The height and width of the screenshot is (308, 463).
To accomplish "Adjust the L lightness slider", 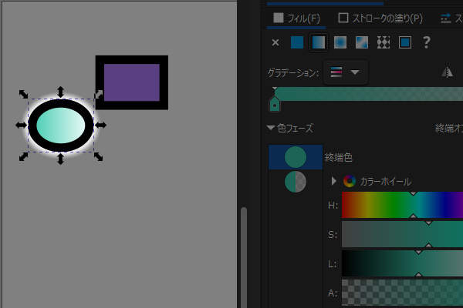I will tap(402, 263).
